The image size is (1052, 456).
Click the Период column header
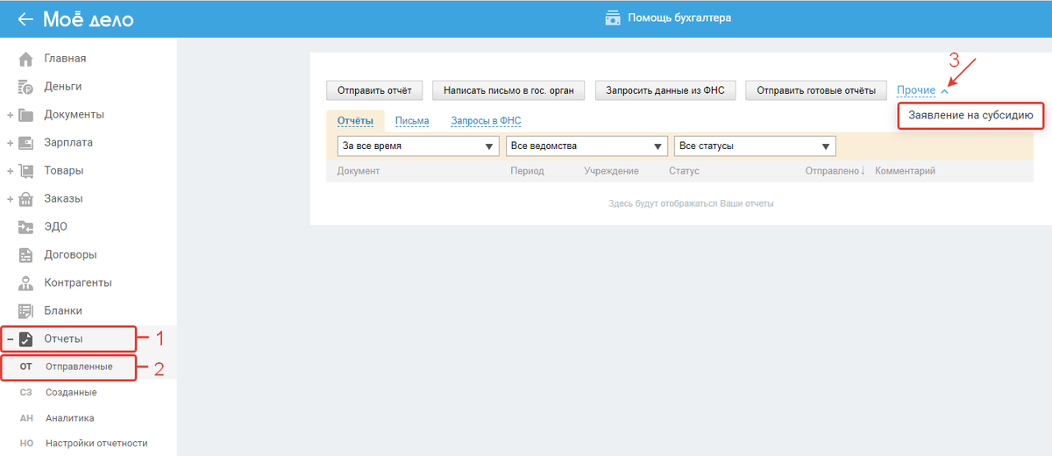tap(527, 171)
